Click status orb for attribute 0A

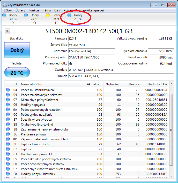[x=8, y=109]
